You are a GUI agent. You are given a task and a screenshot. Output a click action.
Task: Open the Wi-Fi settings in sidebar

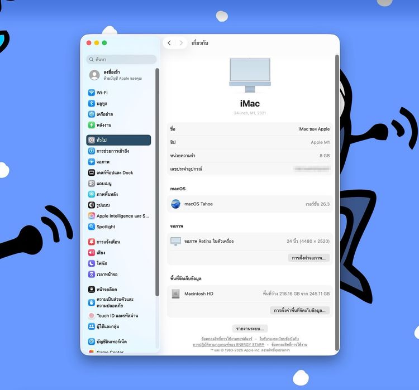point(102,93)
